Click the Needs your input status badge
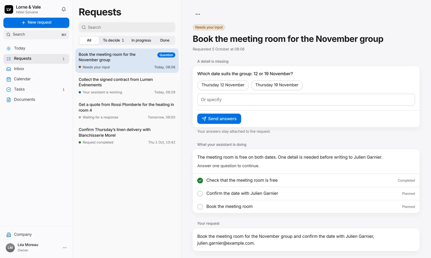The image size is (431, 258). point(209,27)
